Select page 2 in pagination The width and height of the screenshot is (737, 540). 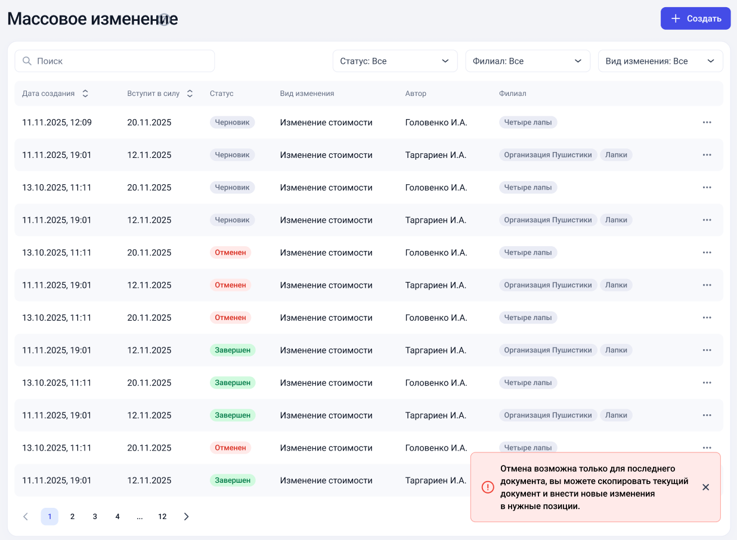tap(72, 517)
